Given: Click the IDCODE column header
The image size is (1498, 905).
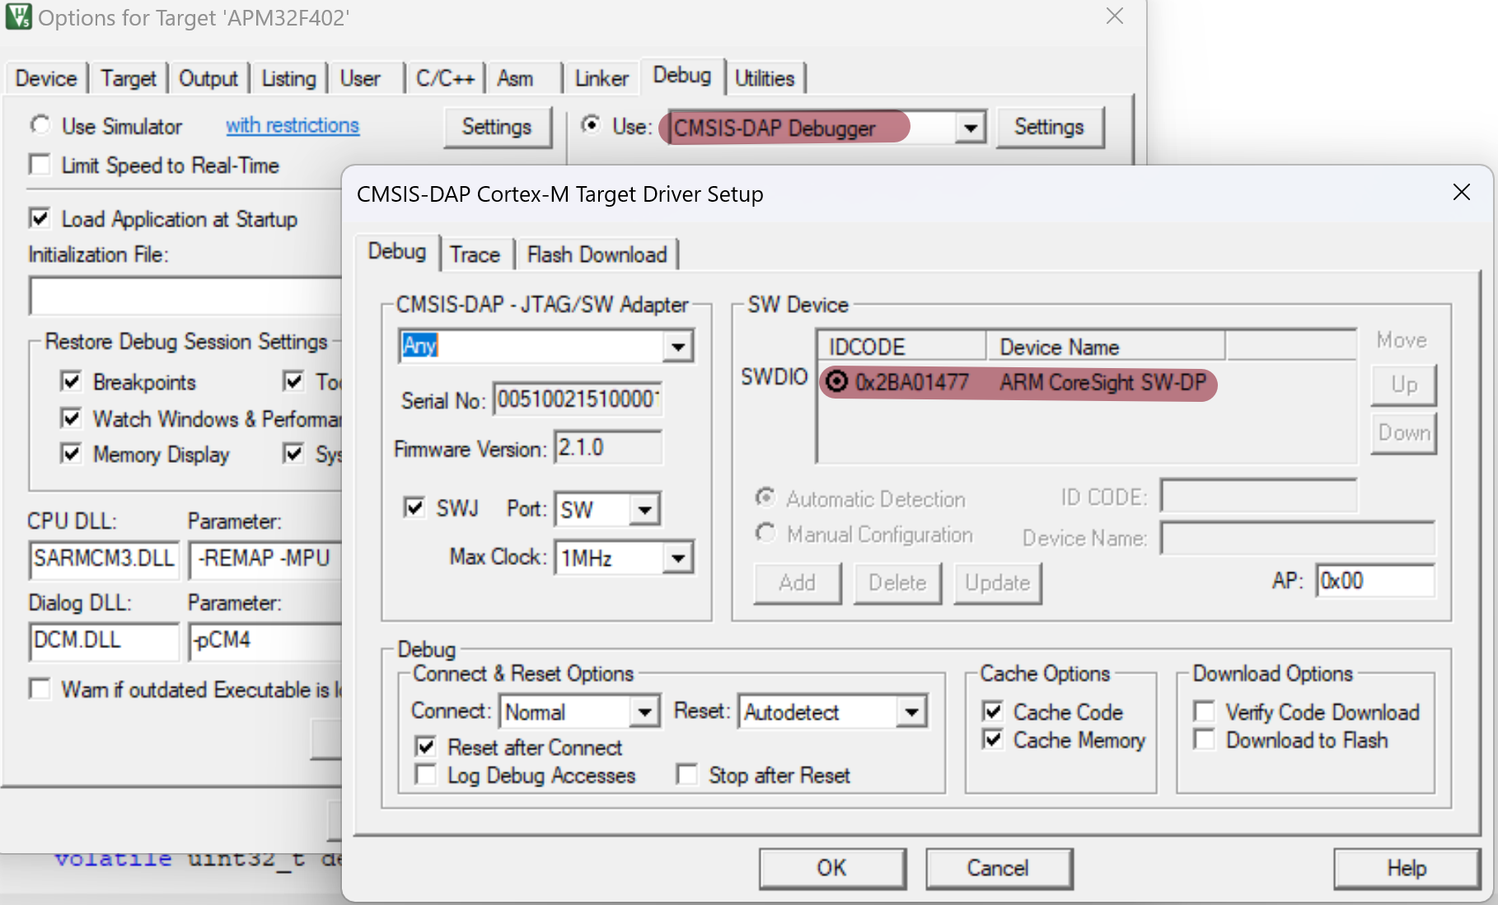Looking at the screenshot, I should (902, 347).
